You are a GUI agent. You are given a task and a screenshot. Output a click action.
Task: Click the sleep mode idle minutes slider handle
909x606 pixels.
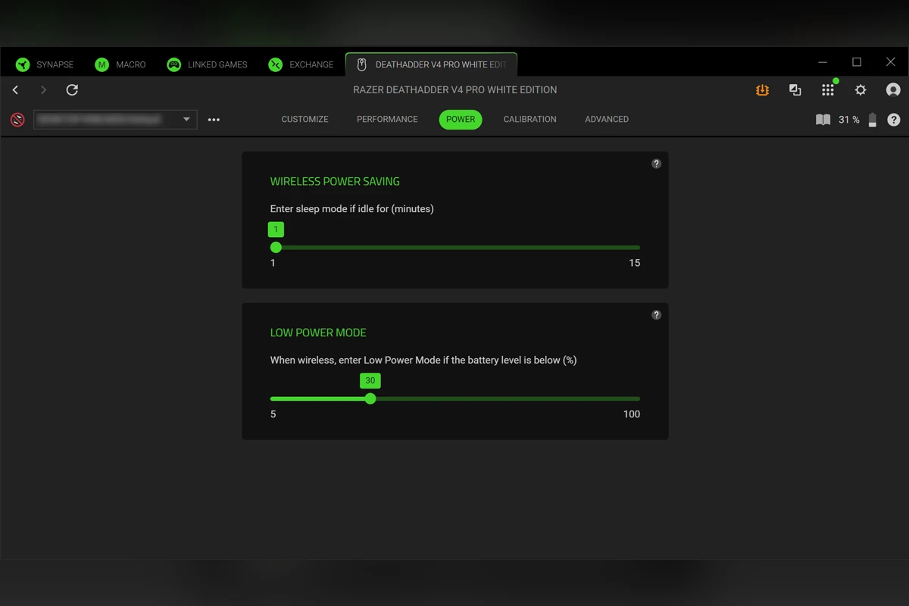pyautogui.click(x=276, y=248)
